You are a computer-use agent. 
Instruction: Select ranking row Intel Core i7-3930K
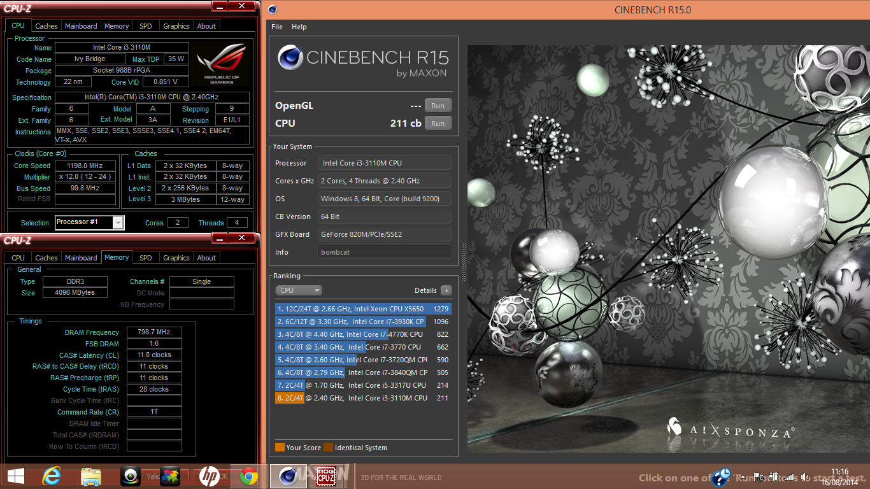point(363,322)
